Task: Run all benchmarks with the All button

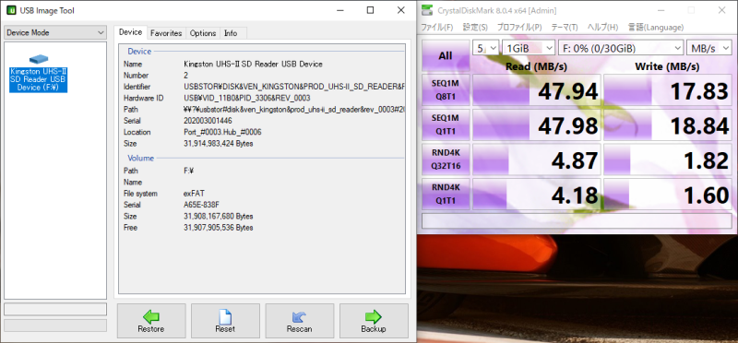Action: tap(446, 55)
